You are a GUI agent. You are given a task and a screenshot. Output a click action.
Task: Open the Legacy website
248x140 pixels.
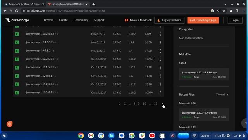click(x=169, y=20)
